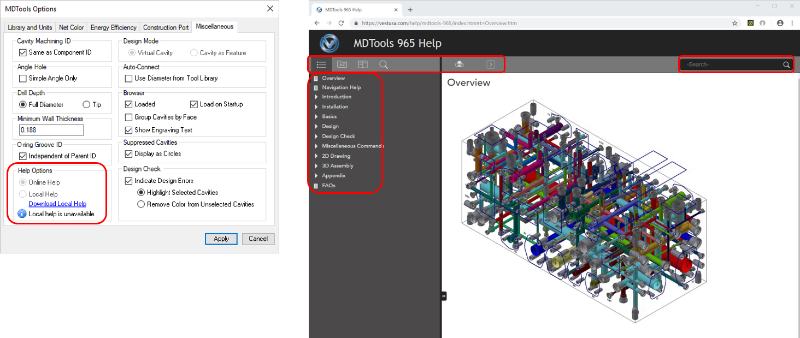Screen dimensions: 800x338
Task: Open Overview page icon in contents
Action: [316, 78]
